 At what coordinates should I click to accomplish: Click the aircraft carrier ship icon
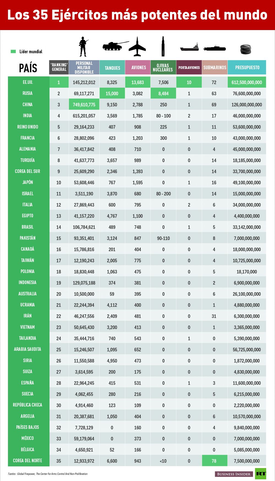tap(189, 47)
